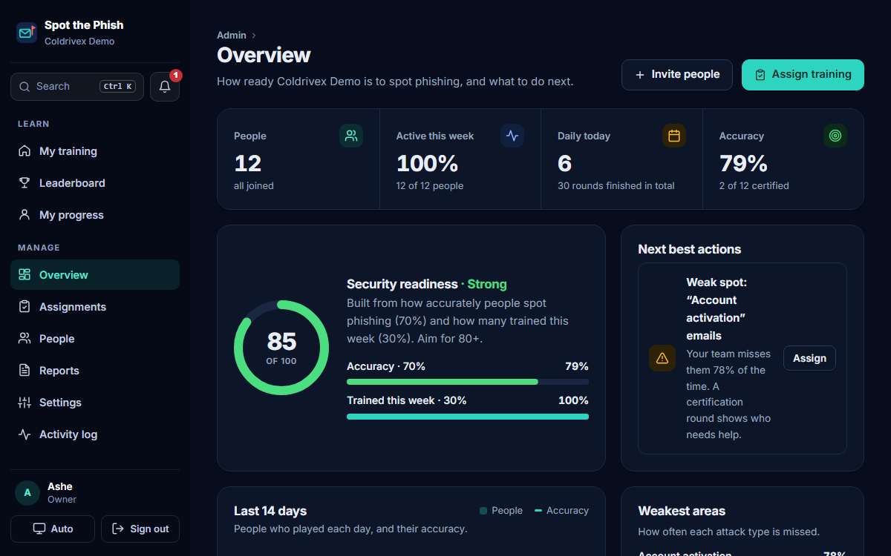Viewport: 891px width, 556px height.
Task: Click the MANAGE section label
Action: coord(39,248)
